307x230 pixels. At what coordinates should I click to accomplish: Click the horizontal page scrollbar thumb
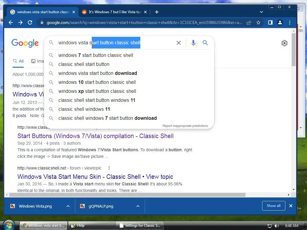(127, 195)
